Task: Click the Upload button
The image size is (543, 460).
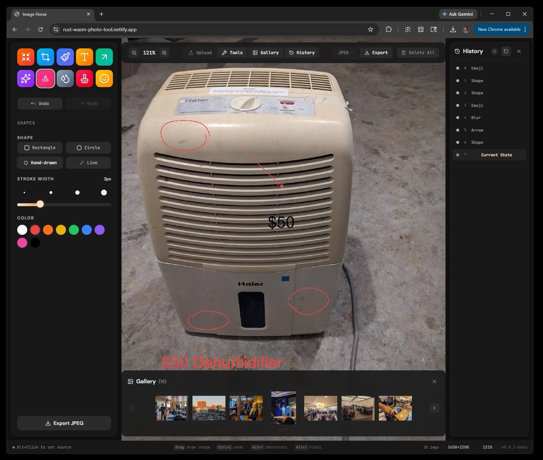Action: coord(200,53)
